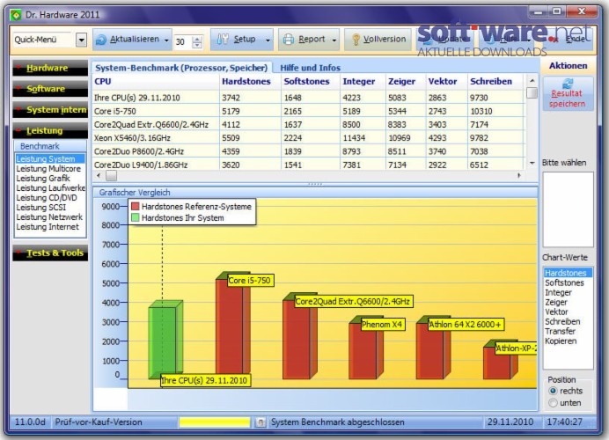Switch to Hilfe und Infos tab

point(311,68)
